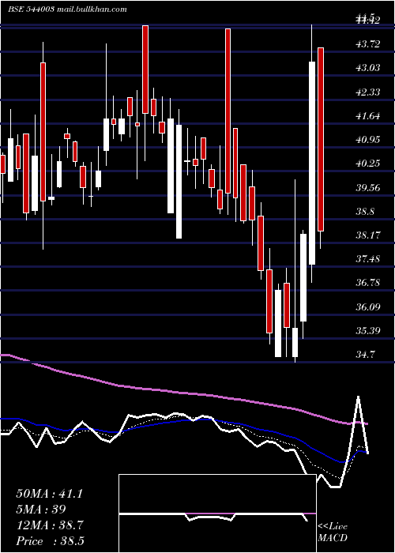The height and width of the screenshot is (553, 395).
Task: Click the 37.48 price axis label
Action: (x=368, y=259)
